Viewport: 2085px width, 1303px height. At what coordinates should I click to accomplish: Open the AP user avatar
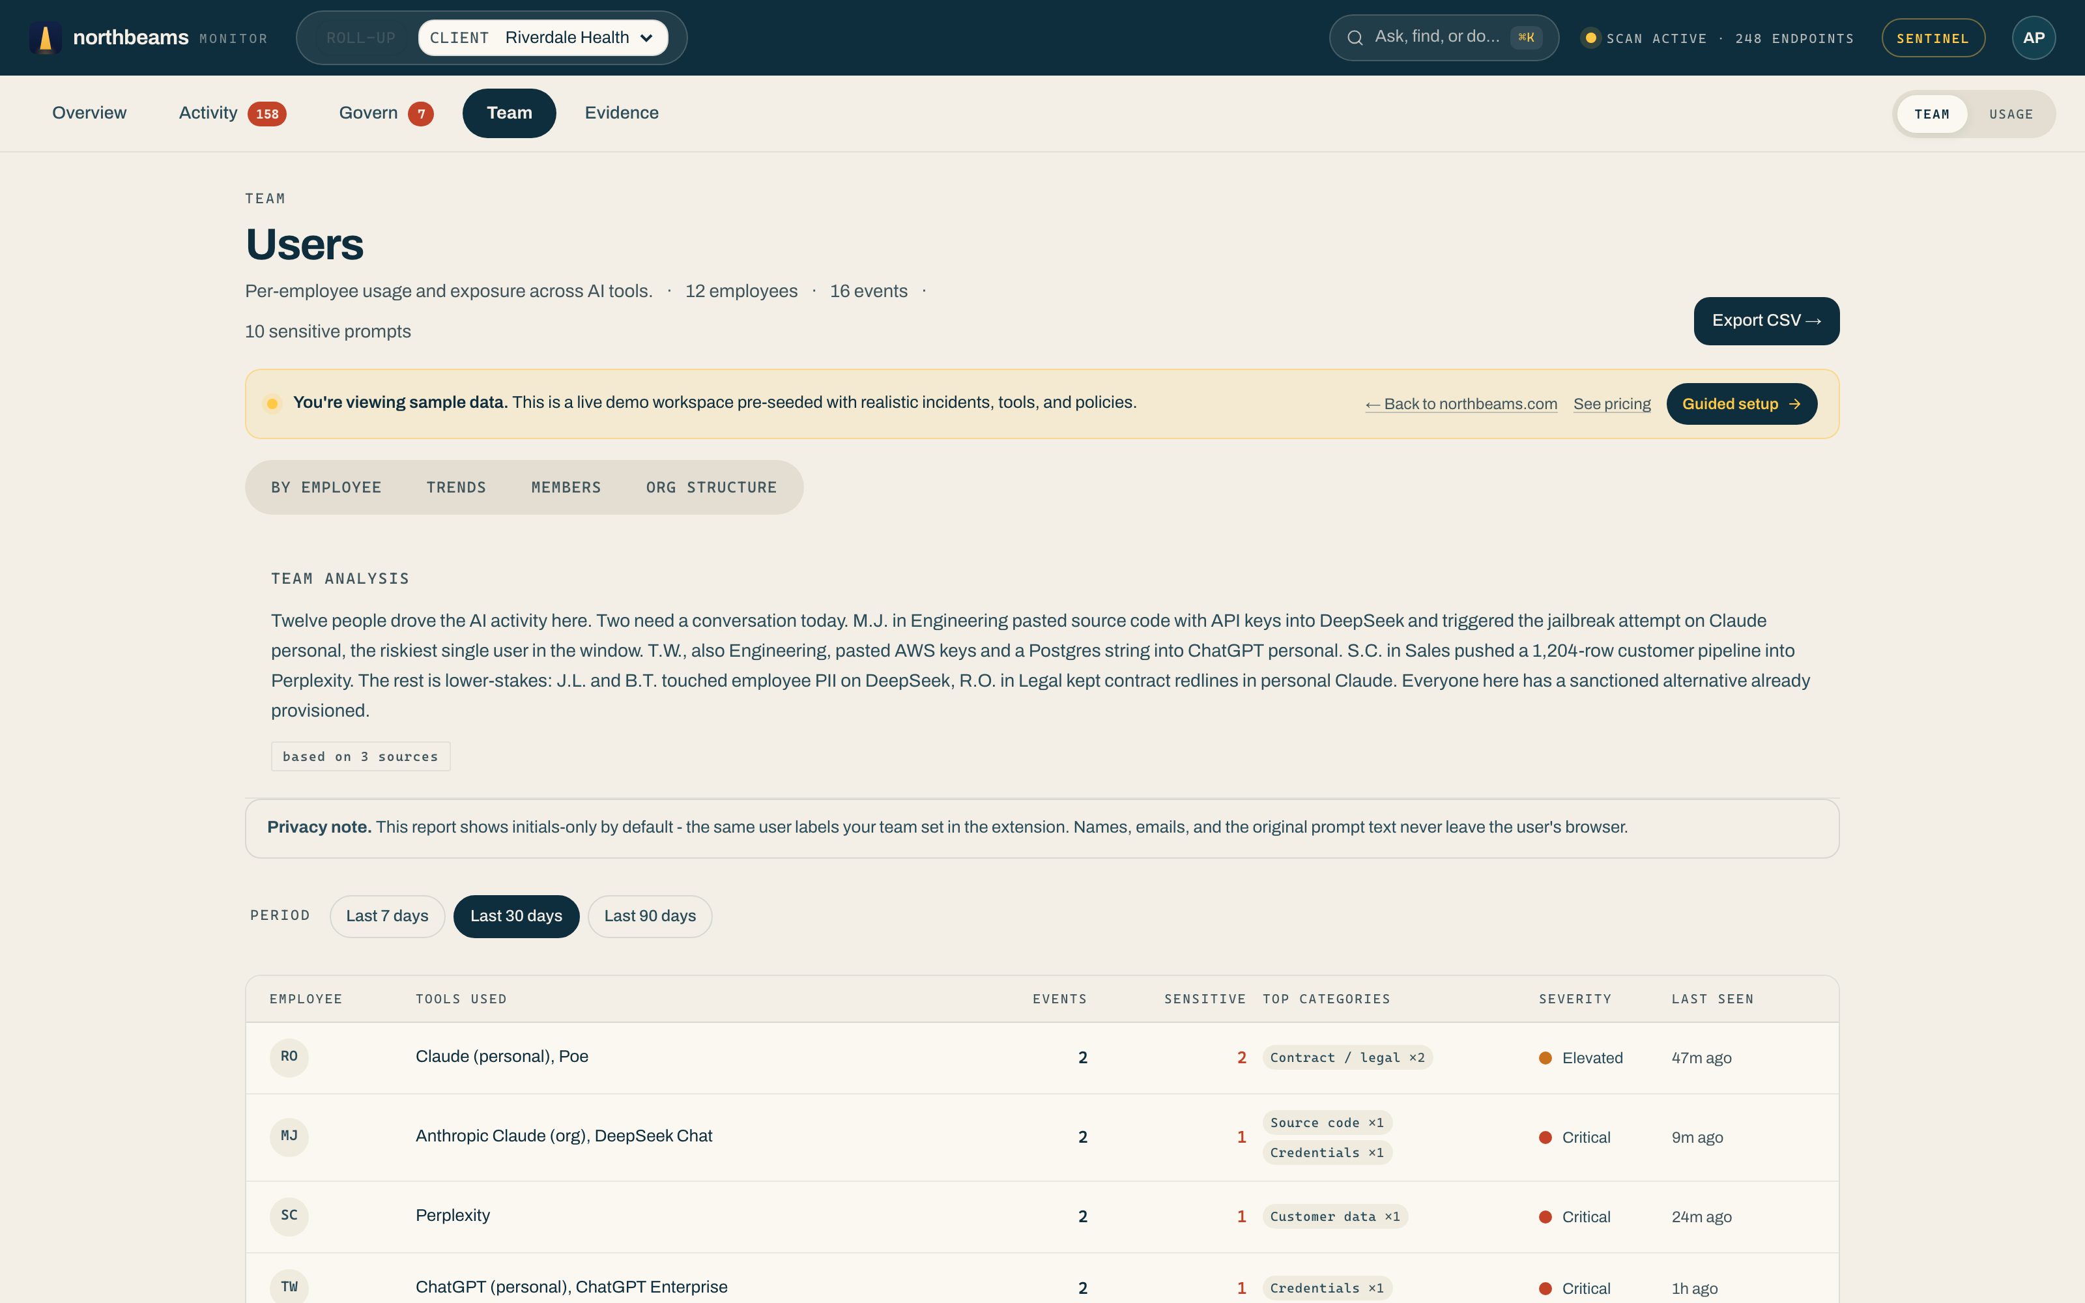[x=2034, y=38]
